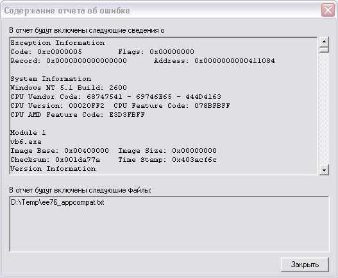Screen dimensions: 338x278
Task: Click the 'Version Information' line
Action: tap(53, 169)
